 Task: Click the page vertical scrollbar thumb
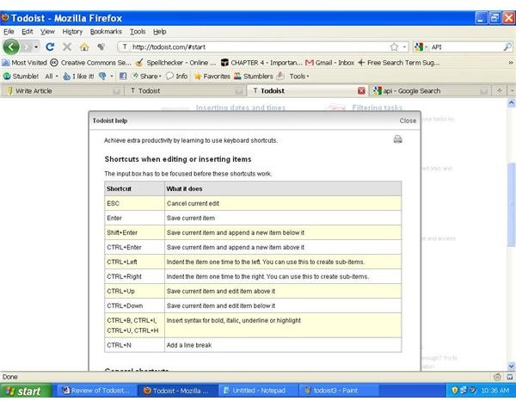click(x=512, y=204)
